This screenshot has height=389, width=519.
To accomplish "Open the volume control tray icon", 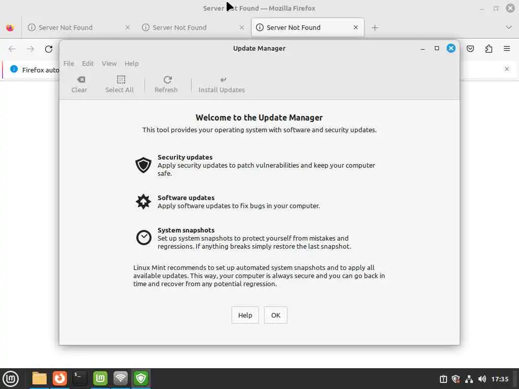I will (482, 379).
